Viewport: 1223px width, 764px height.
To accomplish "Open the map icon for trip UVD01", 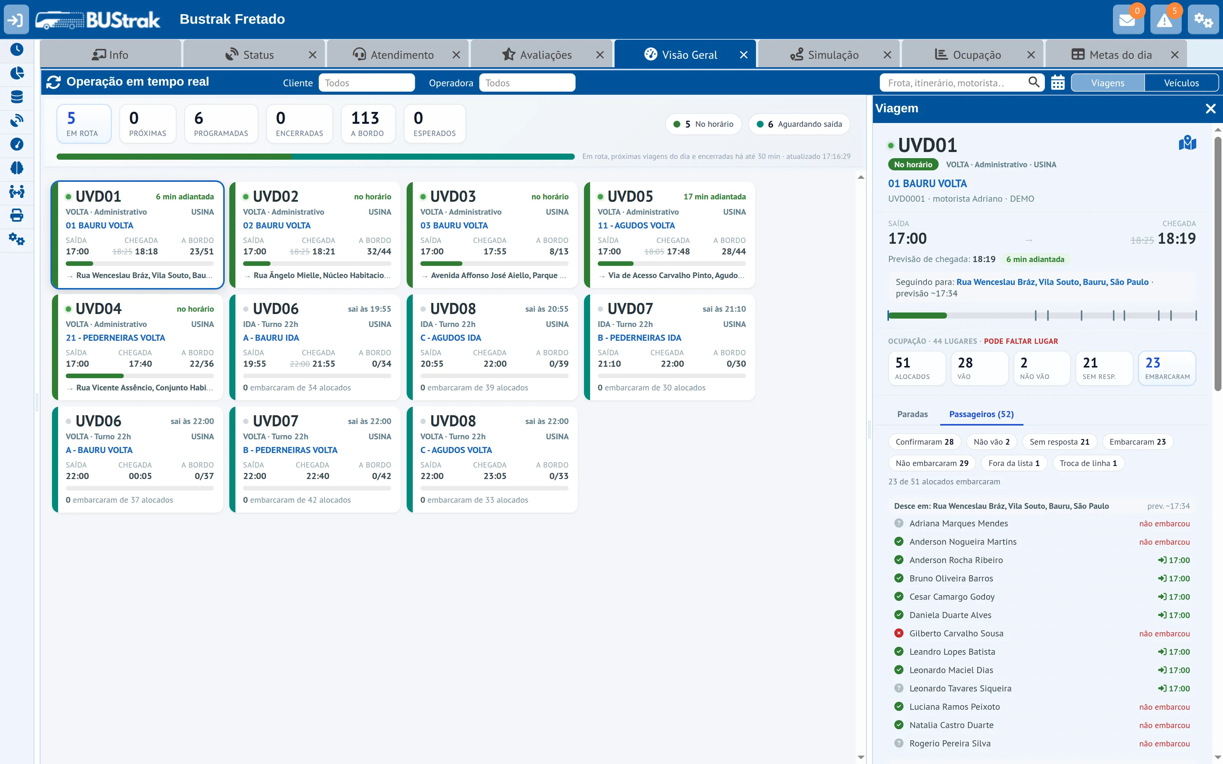I will click(x=1187, y=144).
